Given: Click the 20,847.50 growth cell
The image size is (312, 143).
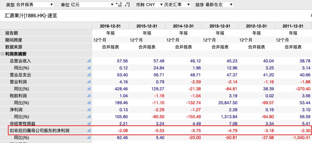Looking at the screenshot, I should [227, 103].
